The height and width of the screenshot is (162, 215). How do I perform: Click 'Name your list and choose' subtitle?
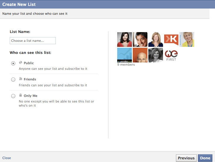click(x=35, y=14)
